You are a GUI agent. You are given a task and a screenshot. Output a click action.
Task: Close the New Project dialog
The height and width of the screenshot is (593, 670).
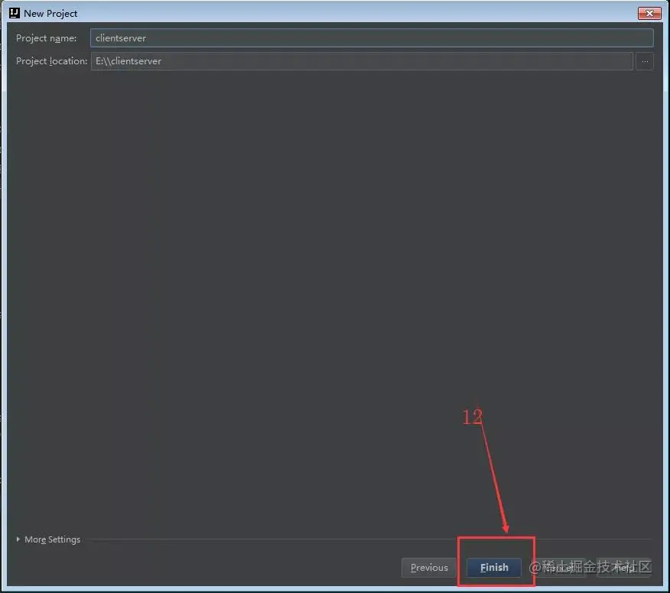(x=649, y=13)
